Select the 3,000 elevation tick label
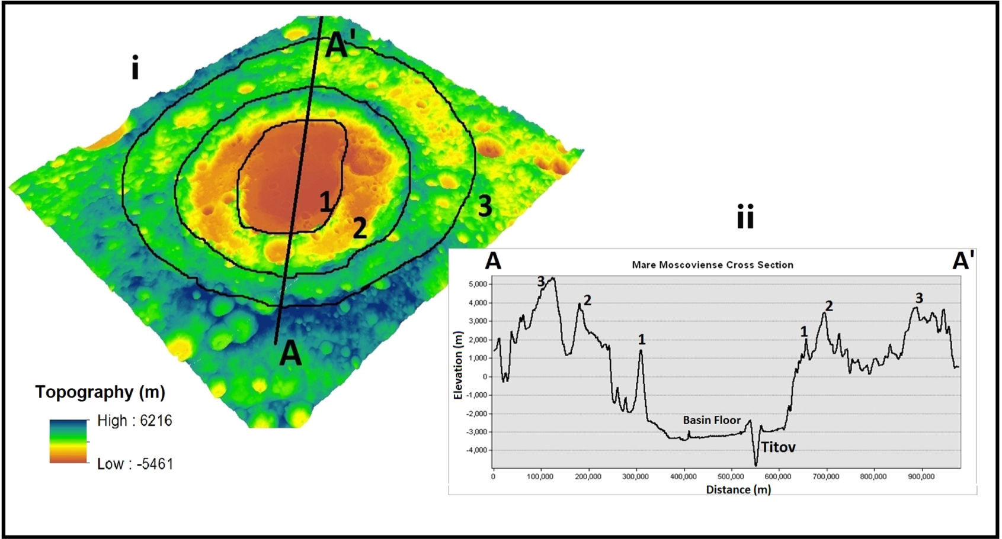 pyautogui.click(x=477, y=321)
